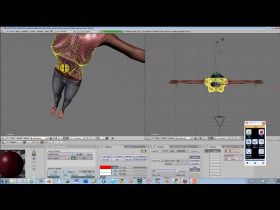Toggle the Wire render option
This screenshot has width=280, height=210.
pos(65,175)
